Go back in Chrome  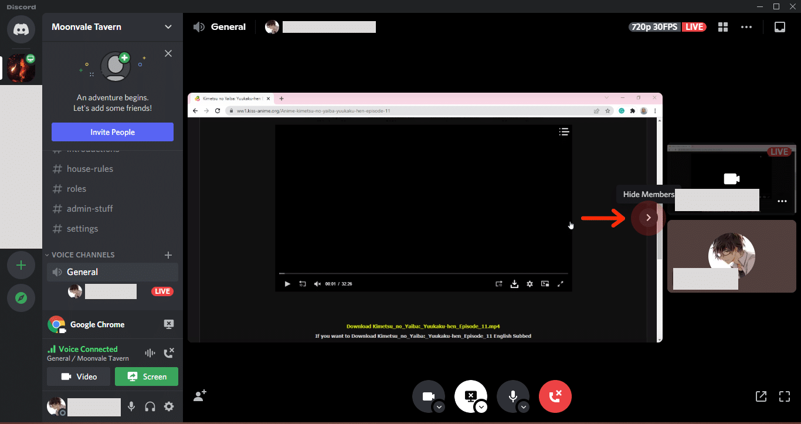pyautogui.click(x=196, y=110)
